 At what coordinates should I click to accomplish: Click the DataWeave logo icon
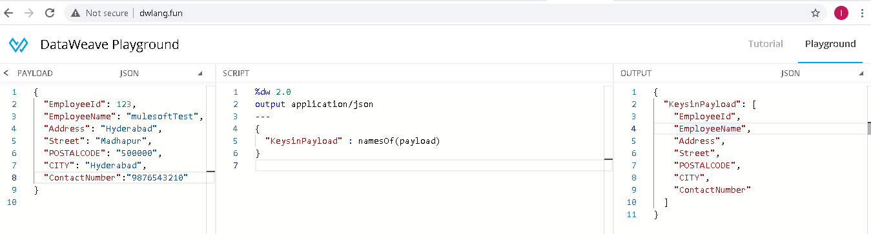pyautogui.click(x=18, y=44)
